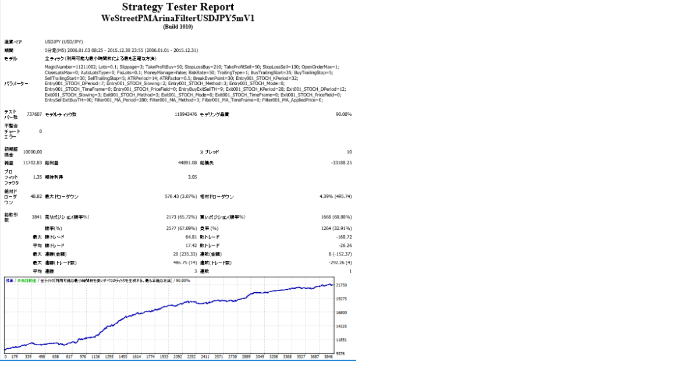Click the initial deposit value '10000.00'
The height and width of the screenshot is (390, 674).
tap(33, 152)
